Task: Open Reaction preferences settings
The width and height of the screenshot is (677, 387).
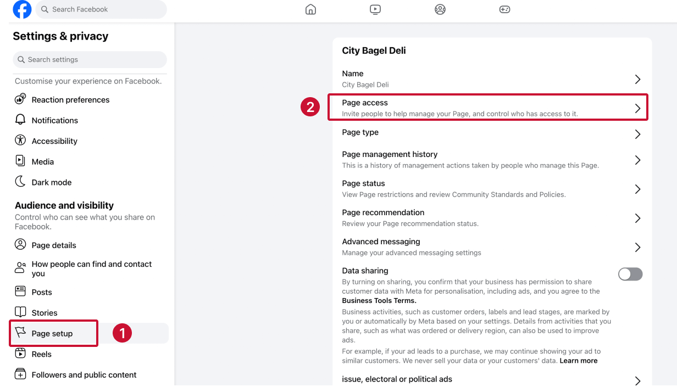Action: [70, 100]
